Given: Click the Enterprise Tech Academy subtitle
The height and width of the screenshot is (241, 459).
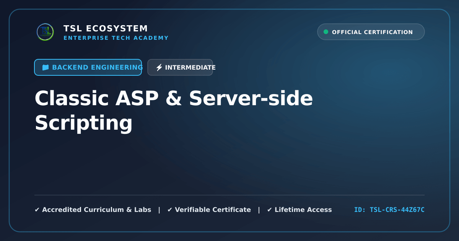Looking at the screenshot, I should pos(116,38).
